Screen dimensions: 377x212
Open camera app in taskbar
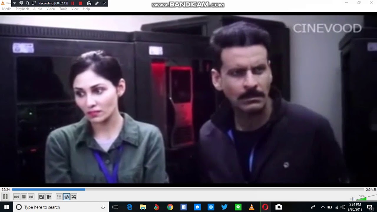279,207
